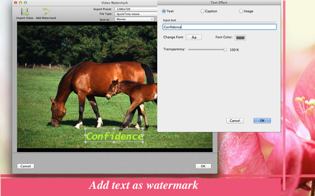Click the Transparency slider knob
This screenshot has height=196, width=315.
click(x=225, y=50)
